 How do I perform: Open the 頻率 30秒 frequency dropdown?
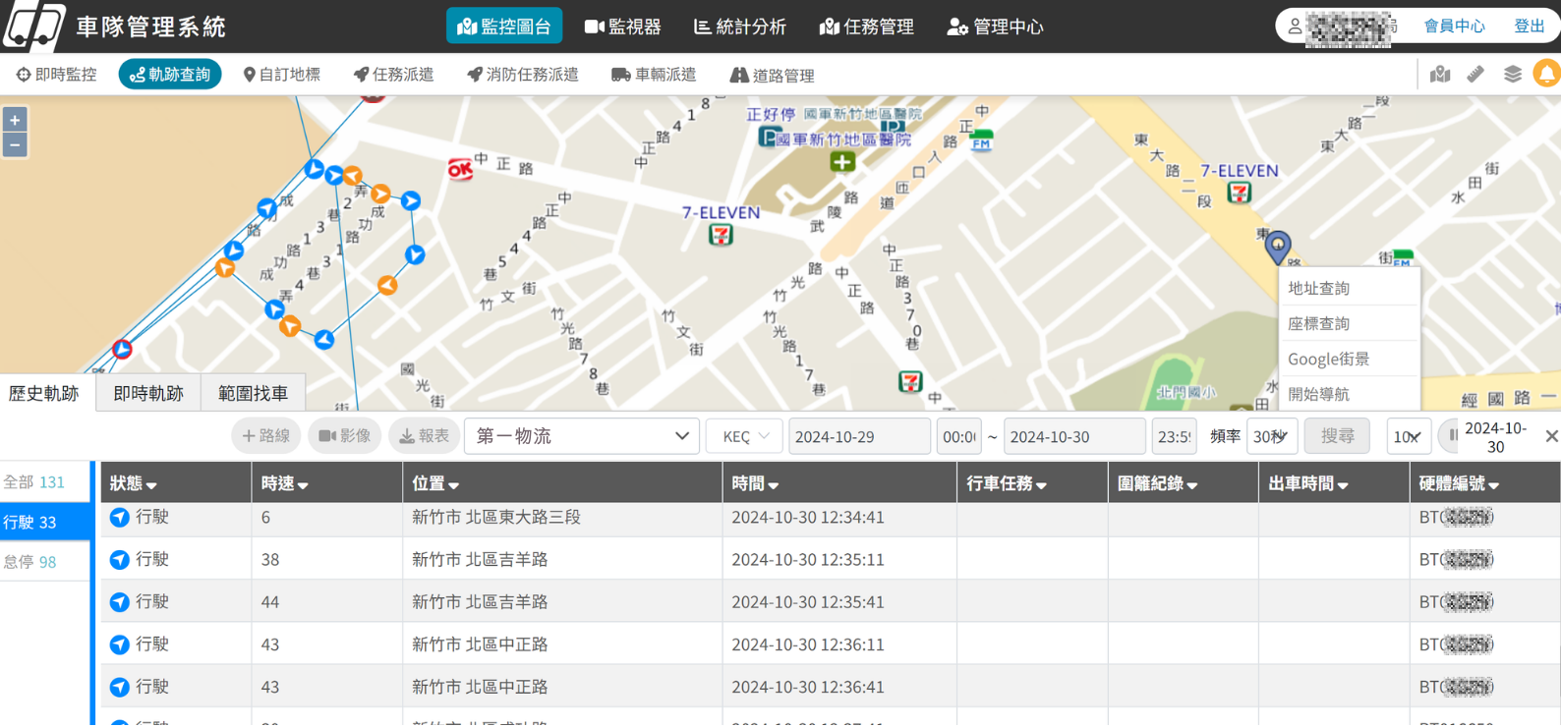(1271, 436)
